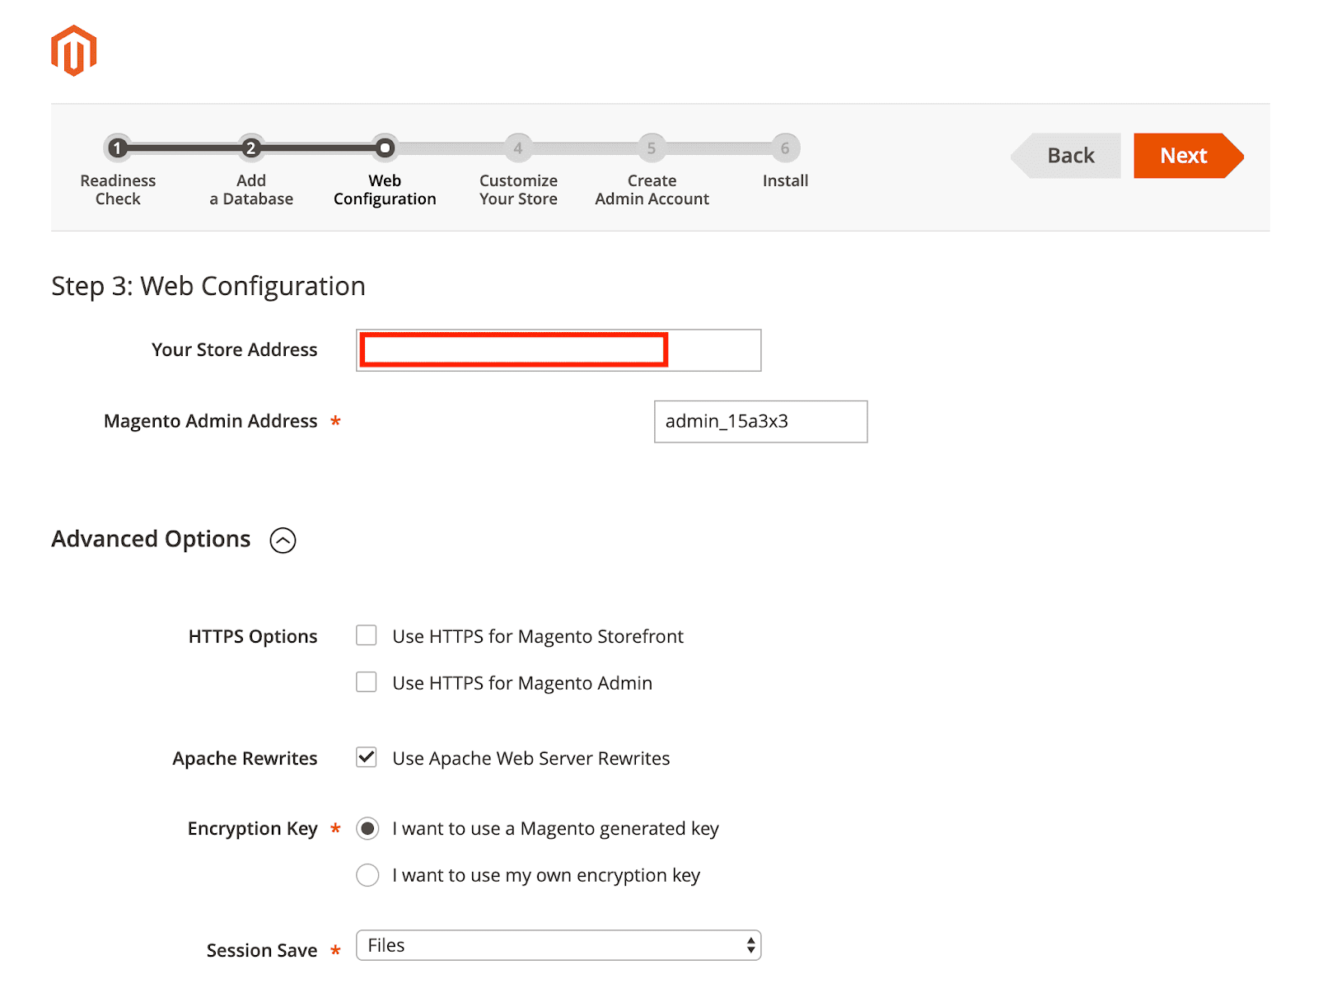1318x988 pixels.
Task: Select step 4 Customize Your Store circle
Action: point(518,148)
